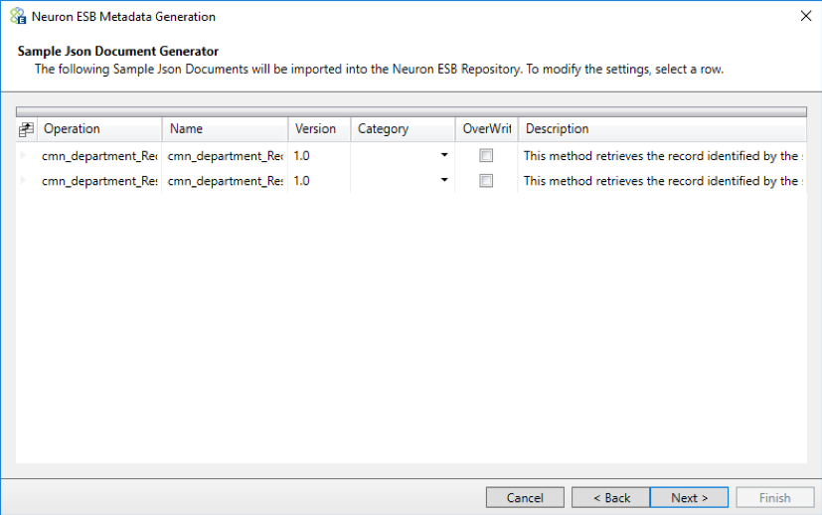Go to previous step with Back
The width and height of the screenshot is (822, 515).
(x=610, y=498)
